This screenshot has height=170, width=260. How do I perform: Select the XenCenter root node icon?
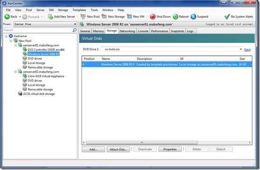click(11, 36)
